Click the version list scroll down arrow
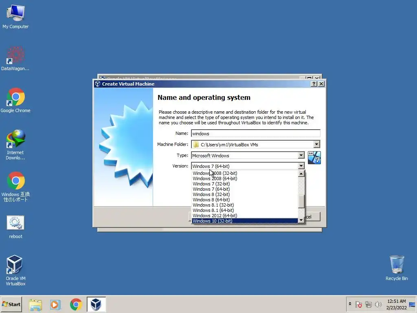Viewport: 417px width, 313px height. coord(301,220)
